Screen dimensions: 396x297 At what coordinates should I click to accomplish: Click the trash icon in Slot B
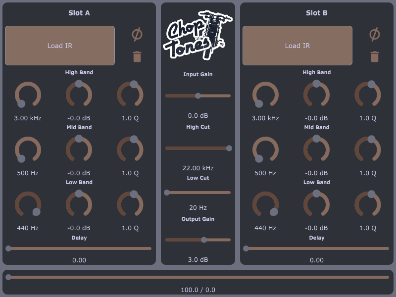pos(375,56)
